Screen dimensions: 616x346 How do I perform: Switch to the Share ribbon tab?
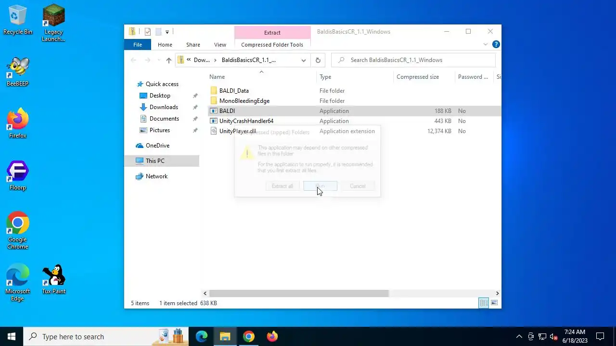[x=193, y=45]
